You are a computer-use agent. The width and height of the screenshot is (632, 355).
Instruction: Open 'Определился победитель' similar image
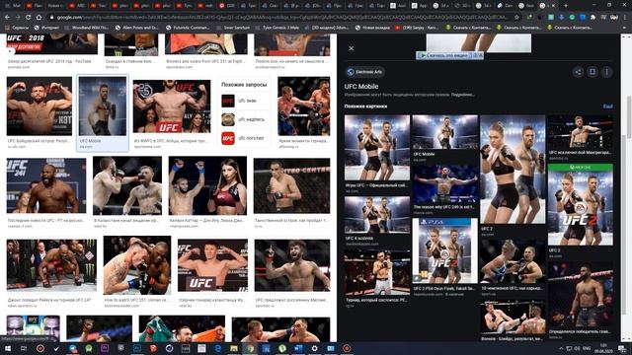[581, 295]
